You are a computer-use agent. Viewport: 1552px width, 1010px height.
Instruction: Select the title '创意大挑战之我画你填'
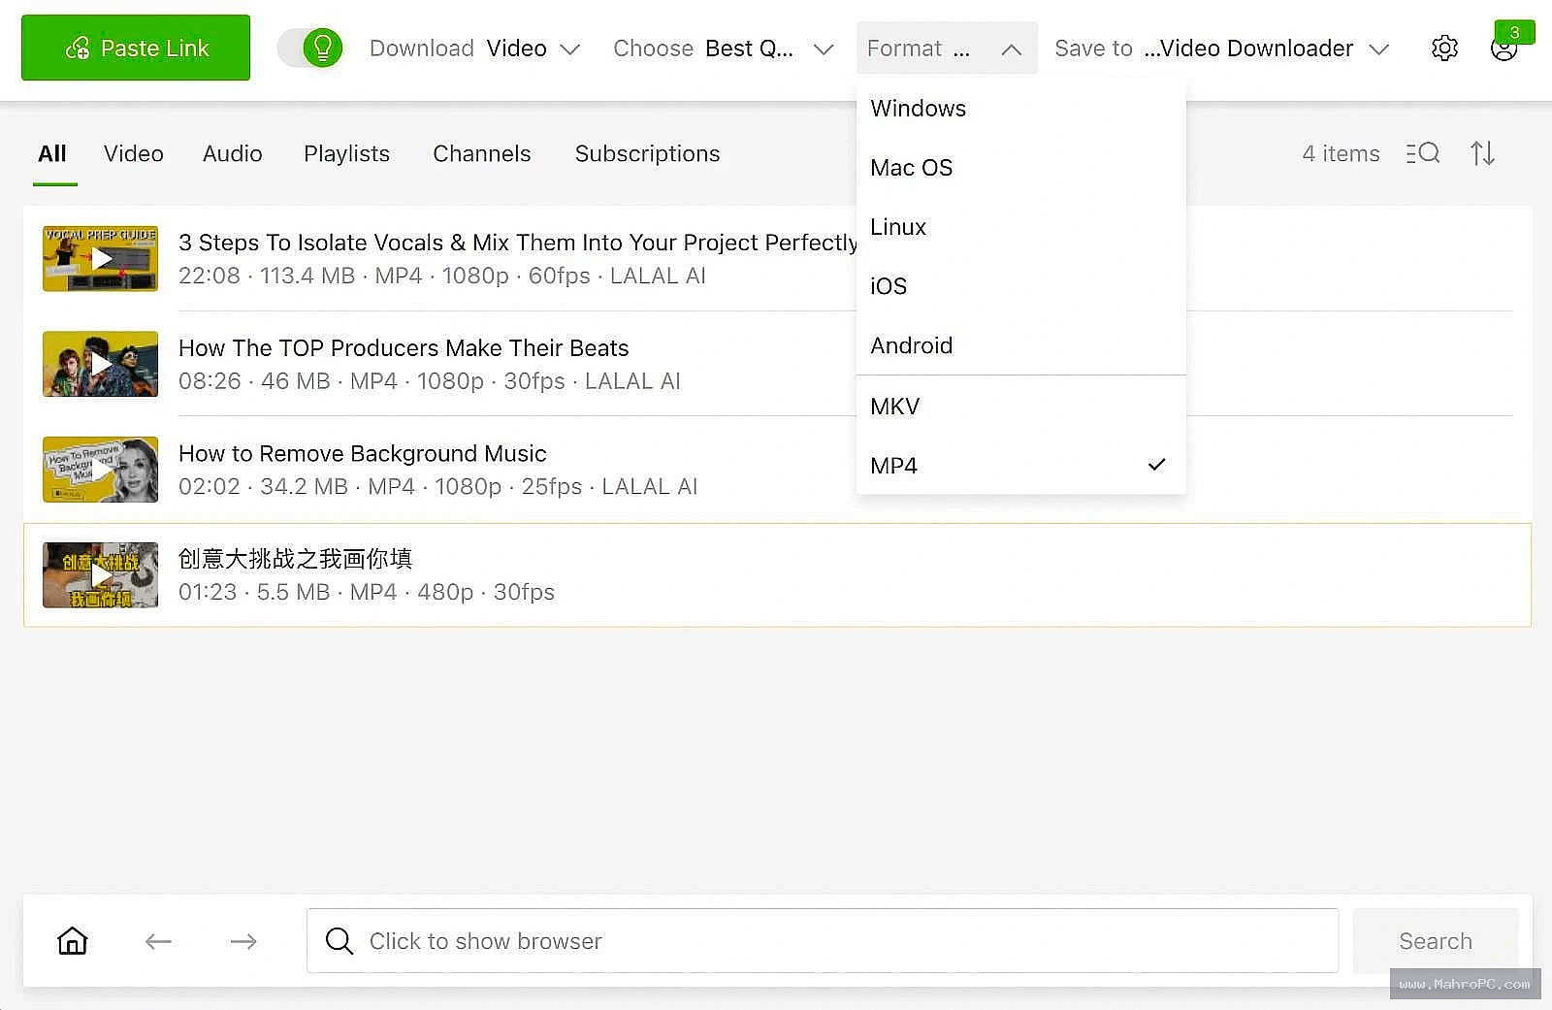296,559
